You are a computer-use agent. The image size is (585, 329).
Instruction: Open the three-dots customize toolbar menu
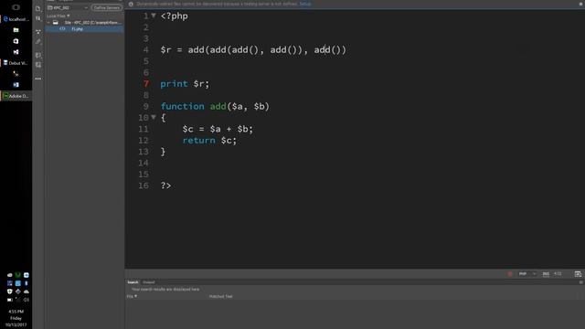(x=38, y=79)
